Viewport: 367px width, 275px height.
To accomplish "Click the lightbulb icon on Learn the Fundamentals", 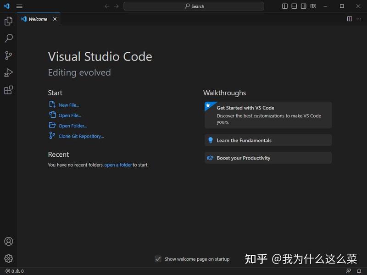I will point(211,140).
